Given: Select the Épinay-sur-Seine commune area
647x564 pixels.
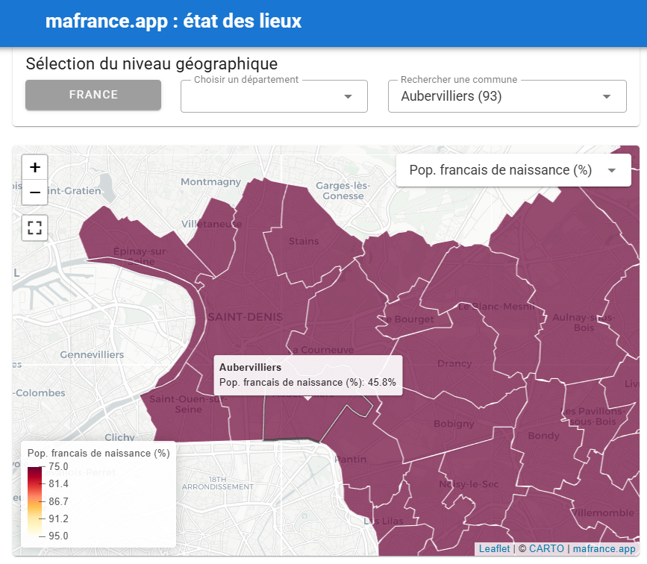Looking at the screenshot, I should (x=141, y=256).
